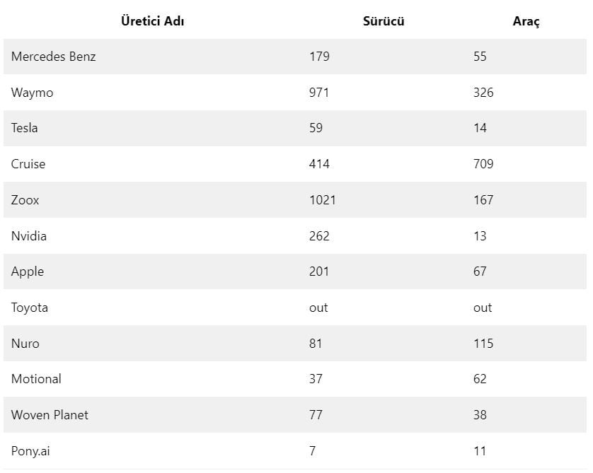Select the Motional manufacturer cell
The width and height of the screenshot is (593, 473).
pyautogui.click(x=36, y=379)
